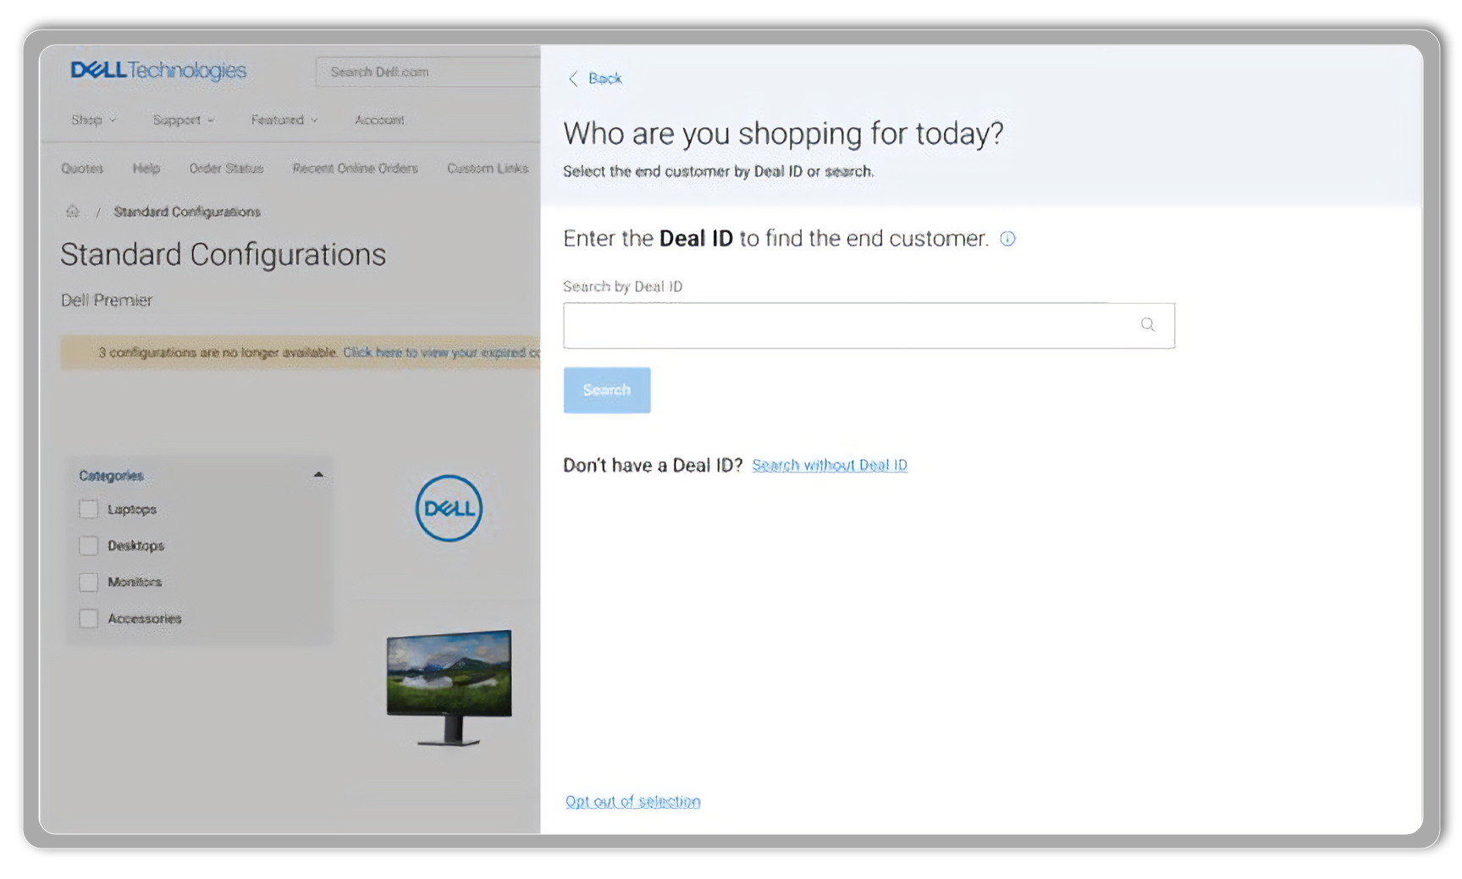Check the Accessories checkbox
1462x879 pixels.
pyautogui.click(x=89, y=618)
